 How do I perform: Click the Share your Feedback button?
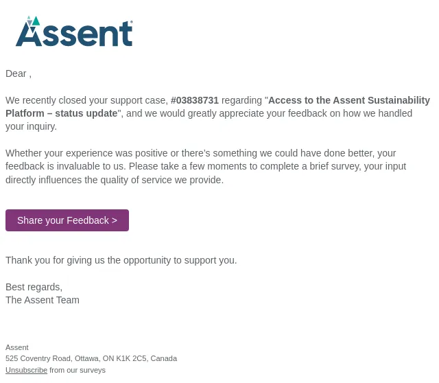(67, 220)
